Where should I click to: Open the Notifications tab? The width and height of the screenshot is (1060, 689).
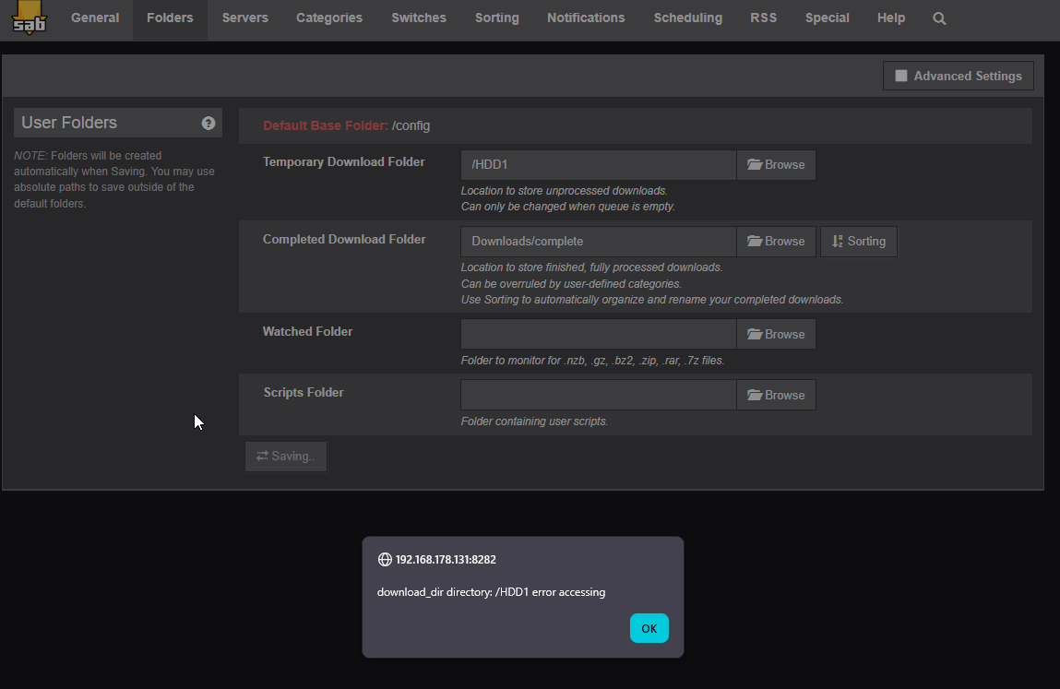(x=586, y=18)
